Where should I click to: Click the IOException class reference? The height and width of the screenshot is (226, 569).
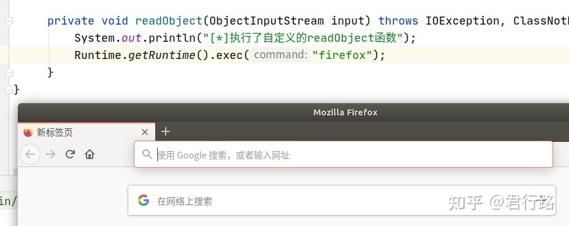click(x=462, y=21)
